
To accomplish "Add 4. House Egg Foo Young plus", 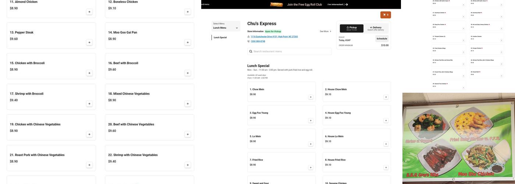I will click(x=386, y=121).
